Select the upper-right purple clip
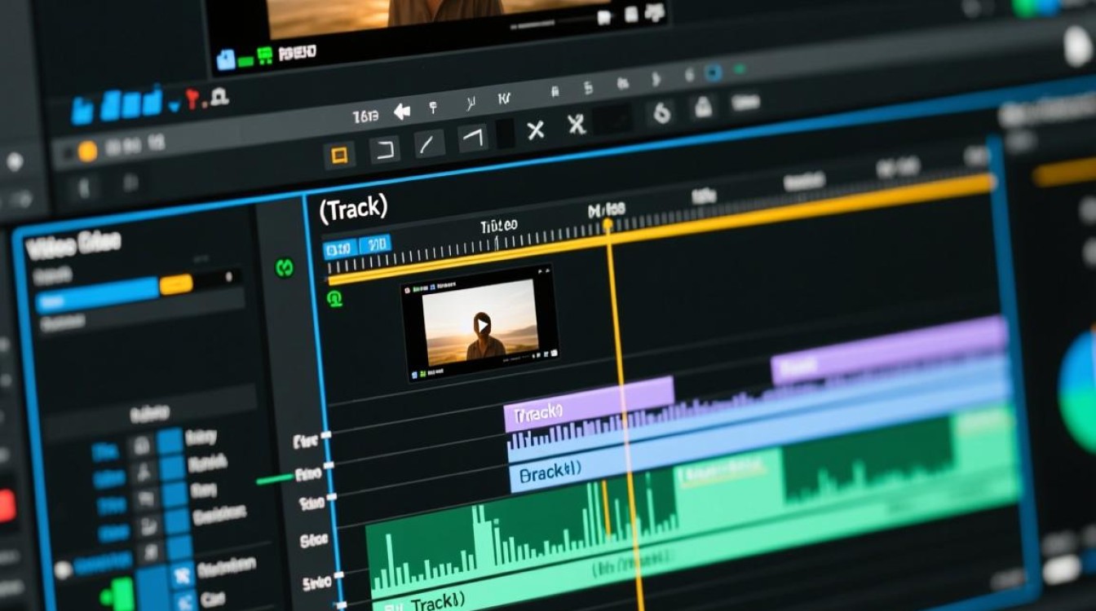Viewport: 1096px width, 611px height. [x=889, y=352]
